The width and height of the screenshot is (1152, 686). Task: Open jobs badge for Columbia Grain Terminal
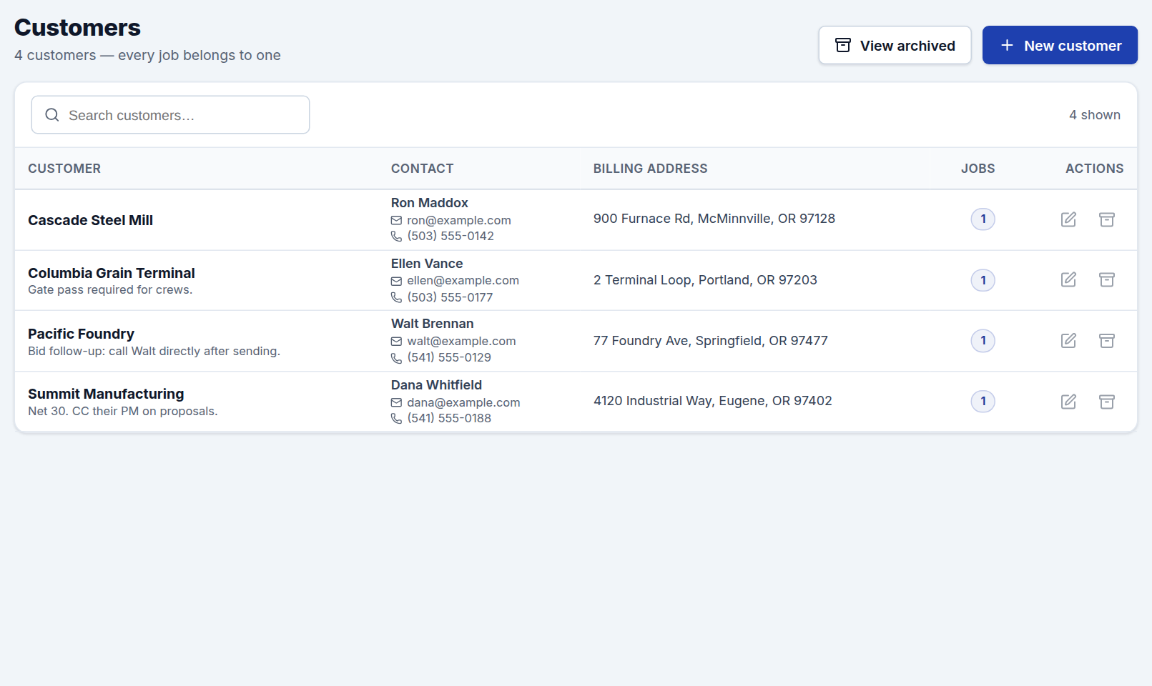click(983, 280)
